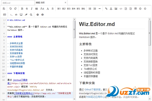Insert H3 heading
This screenshot has height=101, width=152.
[69, 9]
